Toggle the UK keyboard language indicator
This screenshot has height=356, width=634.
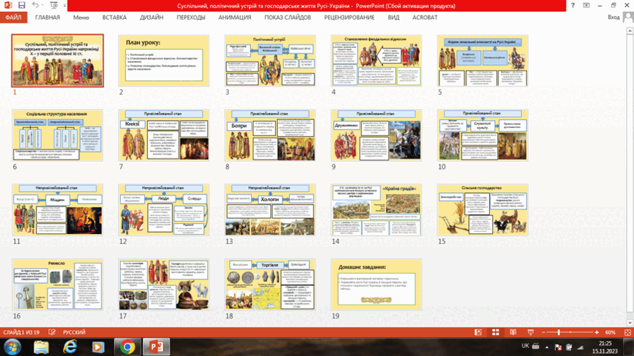[x=525, y=346]
